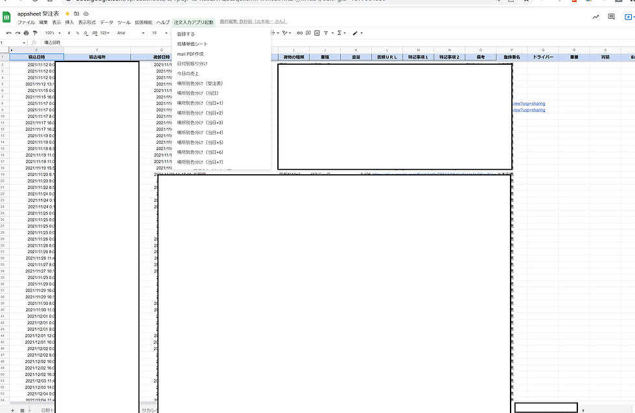This screenshot has height=413, width=635.
Task: Open the 表示 menu
Action: coord(57,22)
